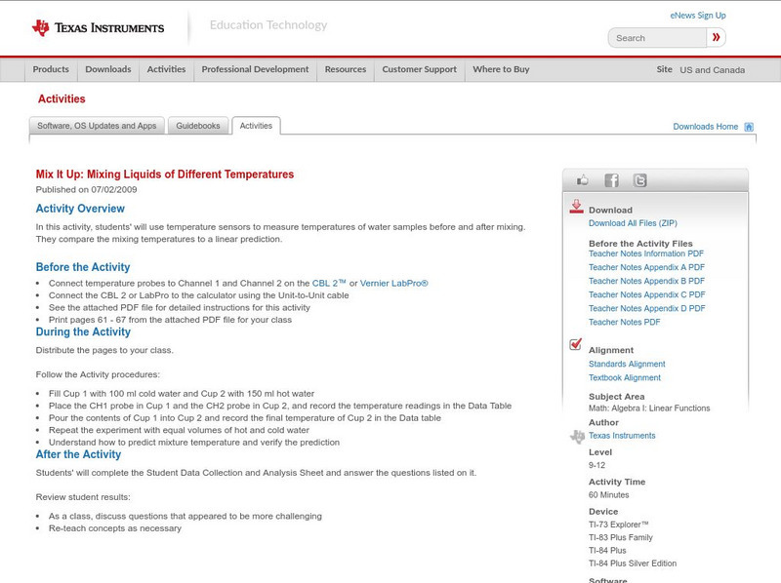Viewport: 781px width, 583px height.
Task: Open the Downloads menu
Action: click(x=108, y=69)
